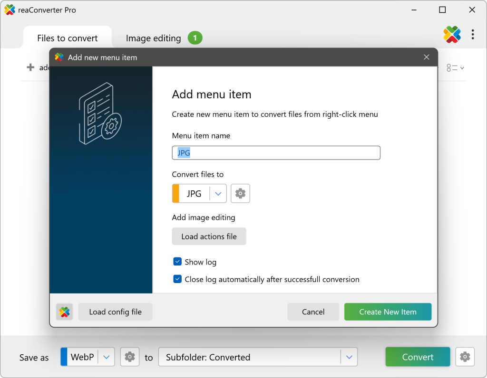The height and width of the screenshot is (378, 487).
Task: Minimize the reaConverter Pro window
Action: (414, 10)
